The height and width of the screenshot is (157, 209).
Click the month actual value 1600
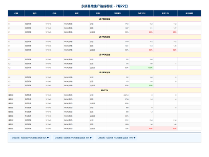pyautogui.click(x=127, y=124)
